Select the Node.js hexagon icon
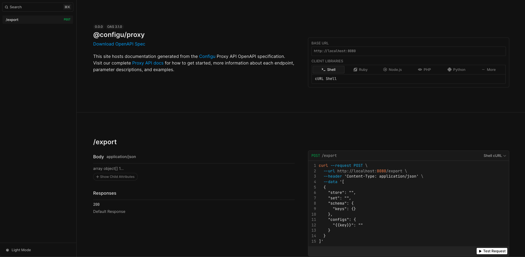Screen dimensions: 525x257 pyautogui.click(x=385, y=69)
